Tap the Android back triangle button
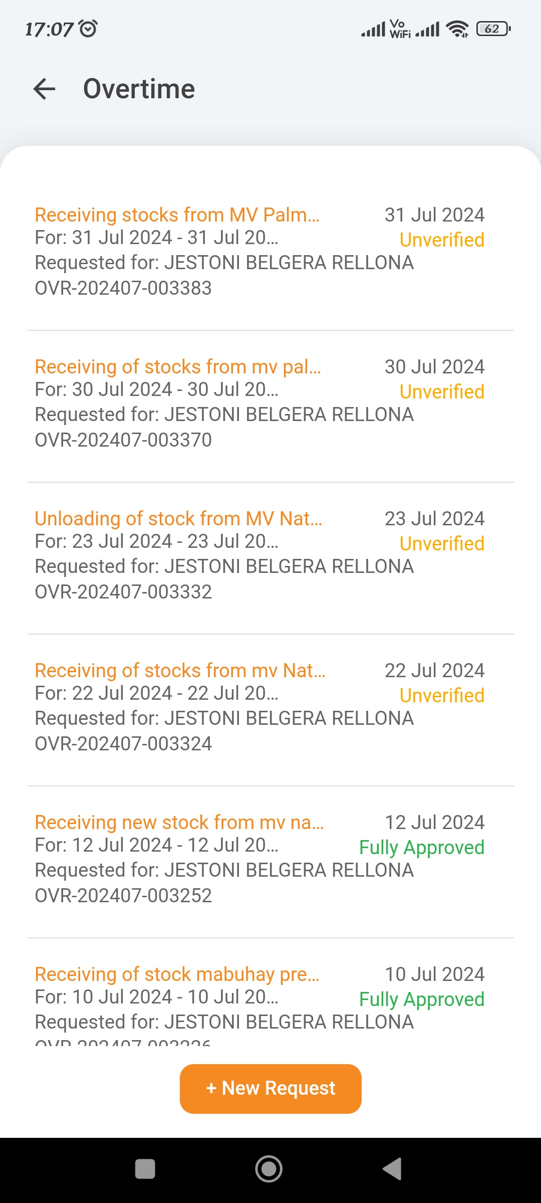 pos(392,1169)
